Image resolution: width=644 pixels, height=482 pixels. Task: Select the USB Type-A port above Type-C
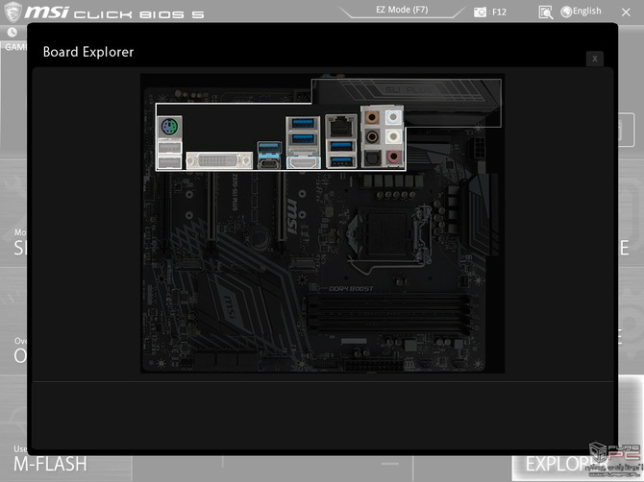[x=269, y=148]
